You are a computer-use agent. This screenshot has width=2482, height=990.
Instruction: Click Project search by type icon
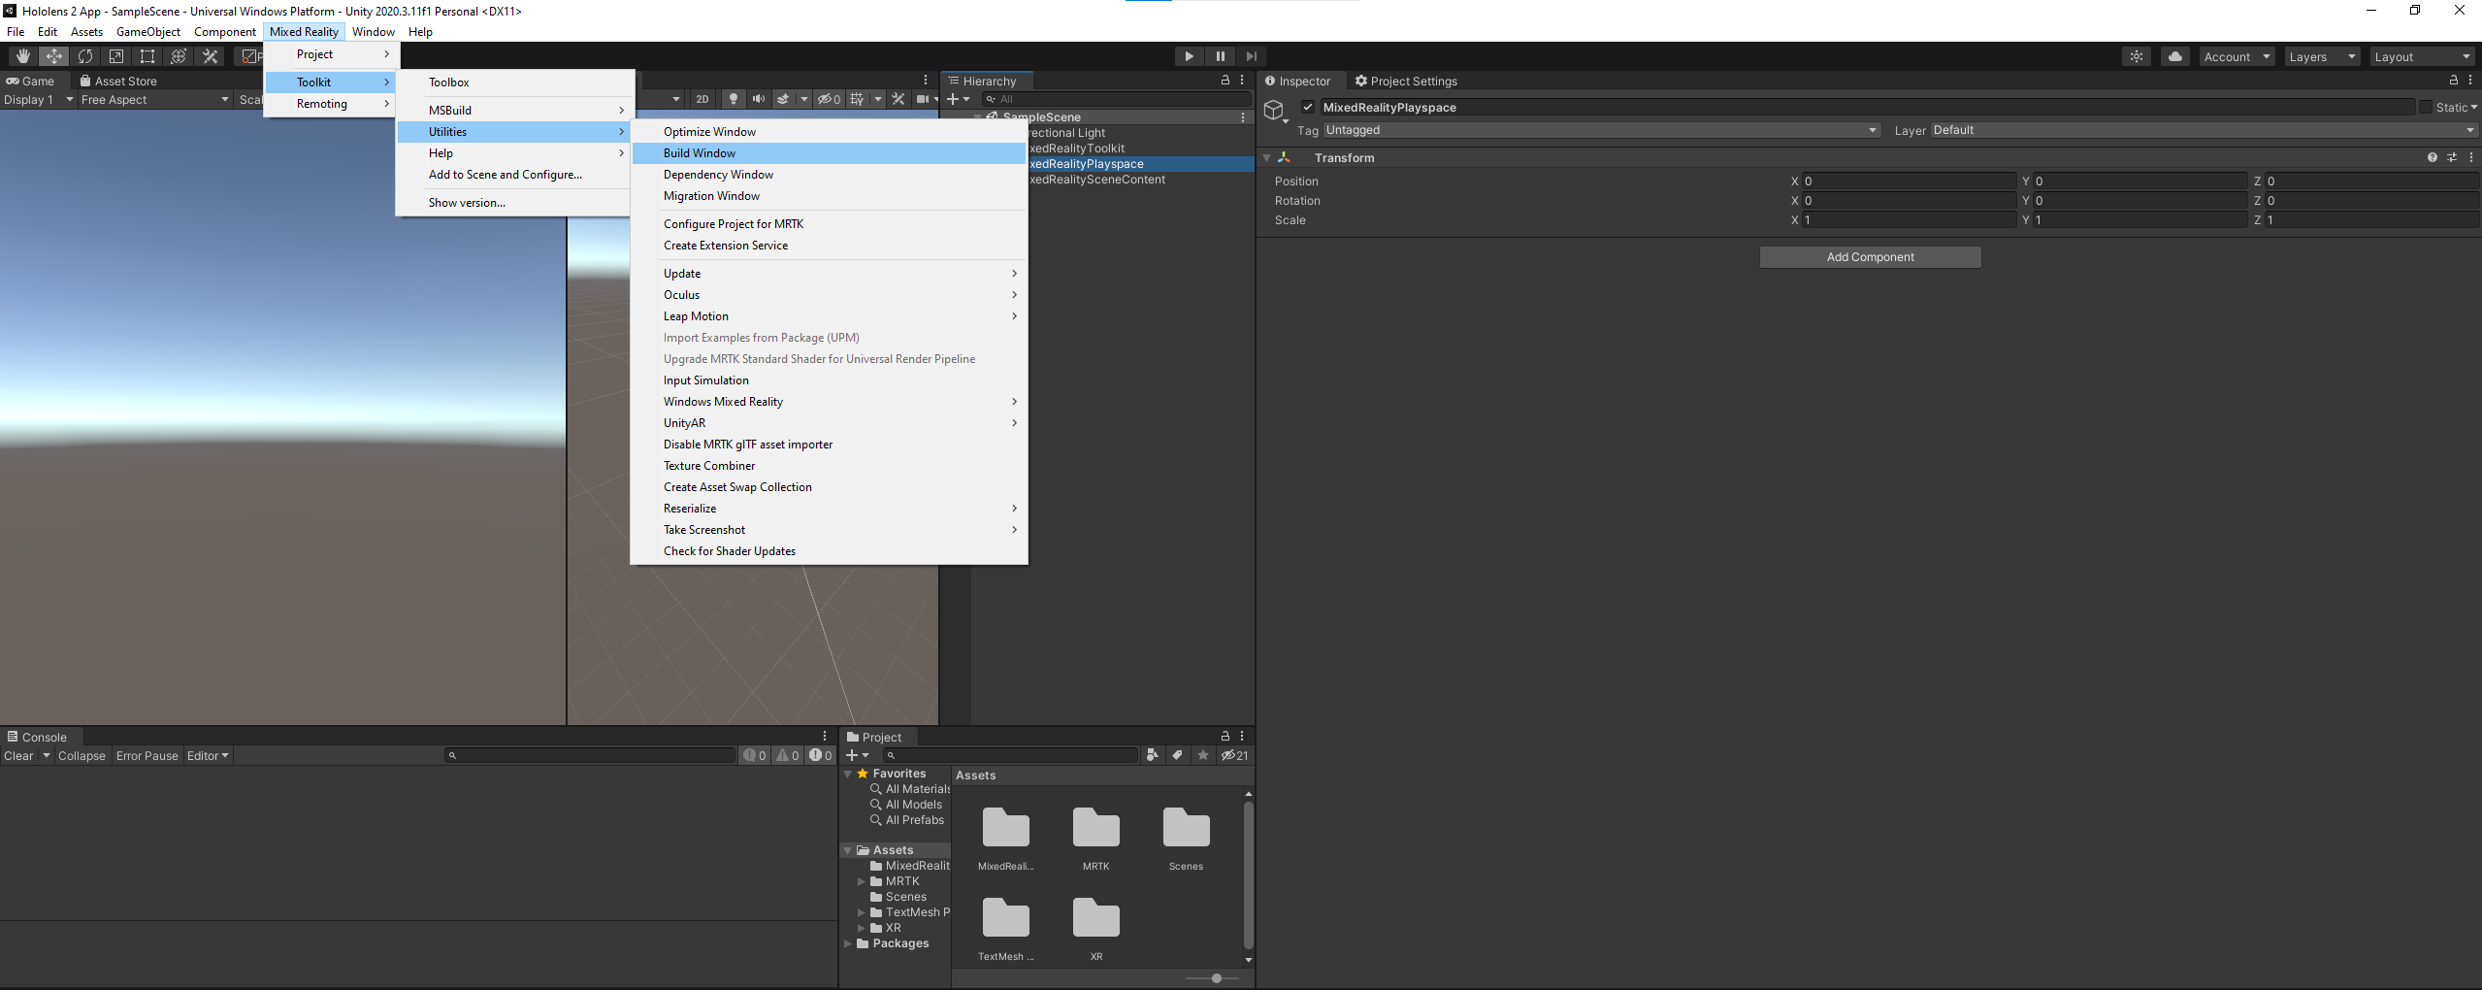1152,755
